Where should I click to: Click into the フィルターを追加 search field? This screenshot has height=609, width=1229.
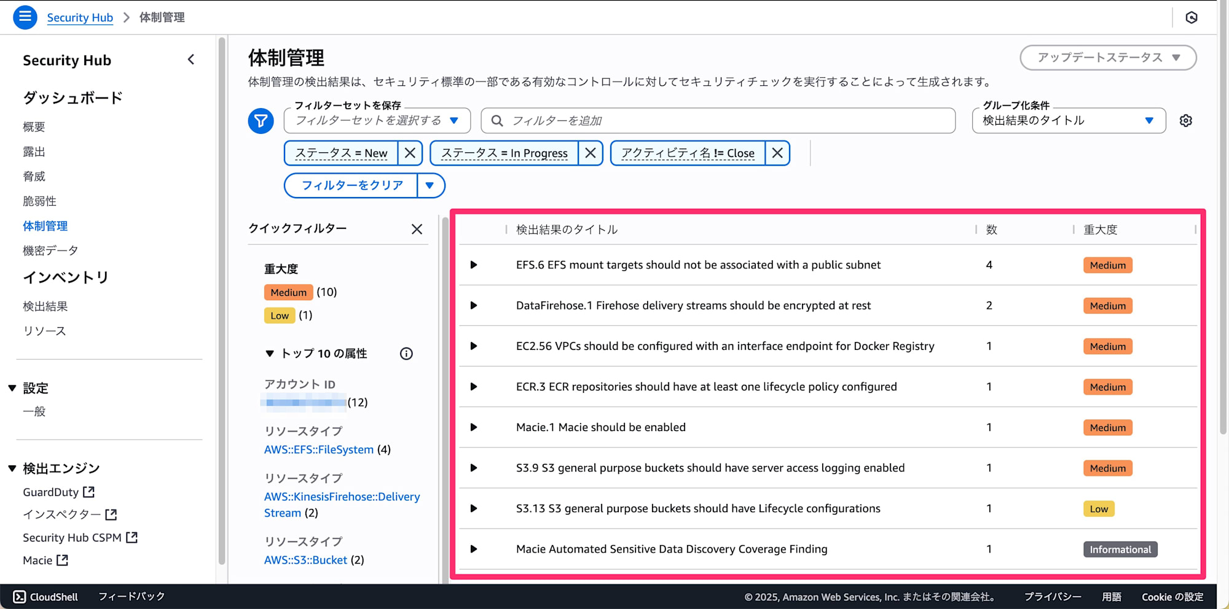click(x=718, y=121)
